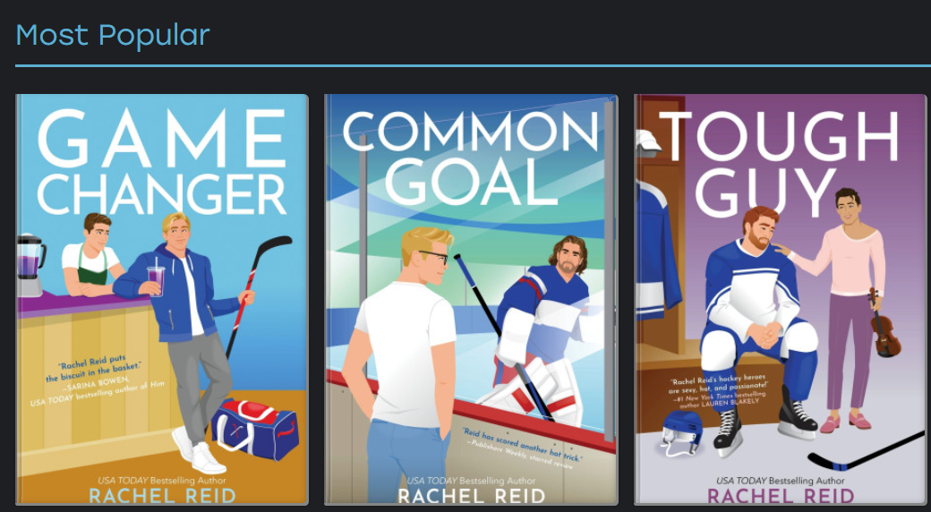Click the hockey duffel bag illustration
This screenshot has height=512, width=931.
255,429
